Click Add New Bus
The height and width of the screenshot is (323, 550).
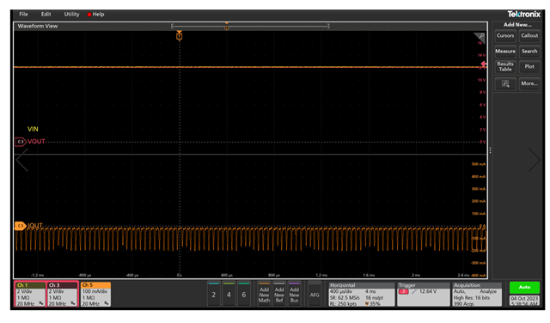[294, 294]
